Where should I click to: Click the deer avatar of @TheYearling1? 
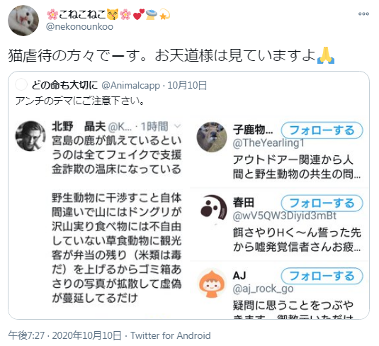coord(212,137)
